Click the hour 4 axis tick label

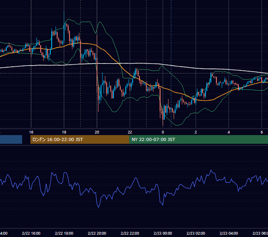pos(229,132)
